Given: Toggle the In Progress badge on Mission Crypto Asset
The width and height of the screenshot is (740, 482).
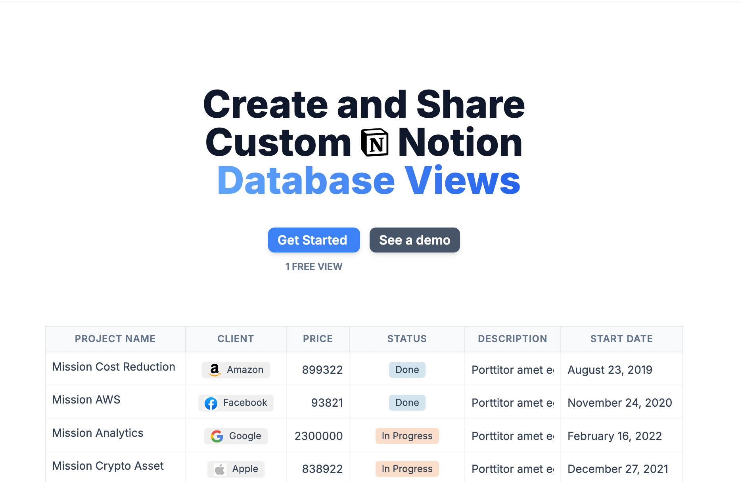Looking at the screenshot, I should [407, 469].
